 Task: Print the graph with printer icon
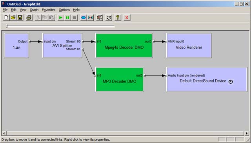tap(29, 17)
